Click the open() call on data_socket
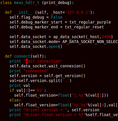The height and width of the screenshot is (121, 118). [x=56, y=46]
